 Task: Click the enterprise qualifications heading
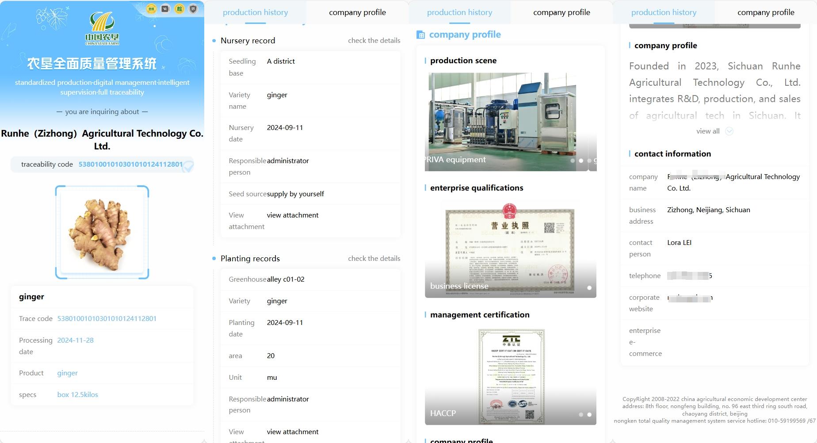click(477, 187)
